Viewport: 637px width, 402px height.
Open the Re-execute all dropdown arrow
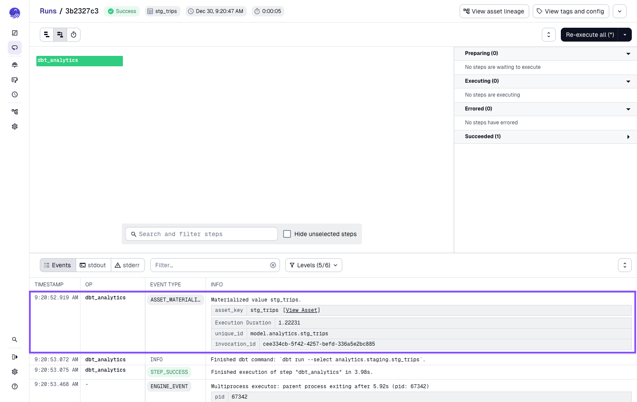tap(624, 34)
